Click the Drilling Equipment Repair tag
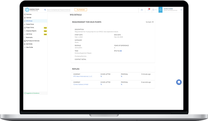This screenshot has width=208, height=121. (83, 53)
